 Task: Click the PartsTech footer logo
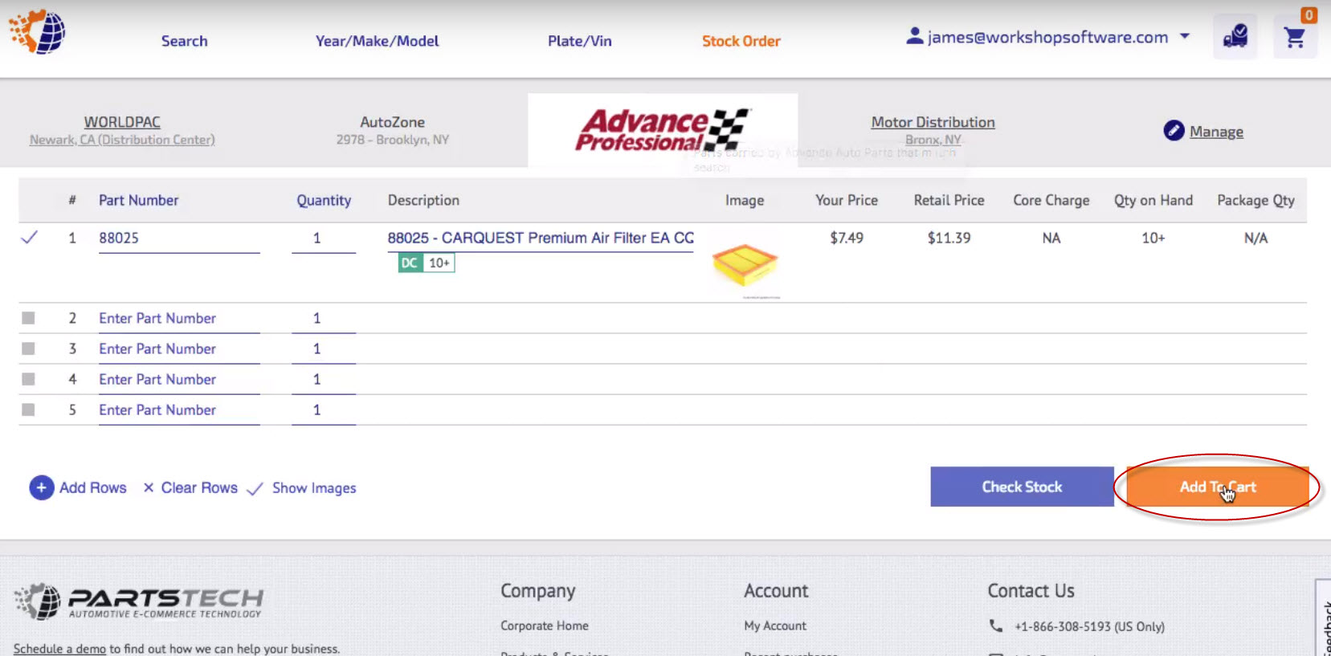[x=138, y=601]
